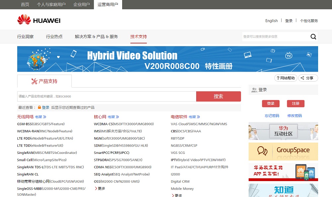Viewport: 332px width, 197px height.
Task: Open 移动宽带分组核心网 link
Action: [50, 181]
